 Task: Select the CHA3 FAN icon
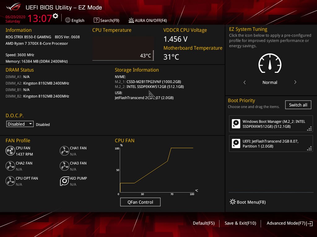(64, 166)
